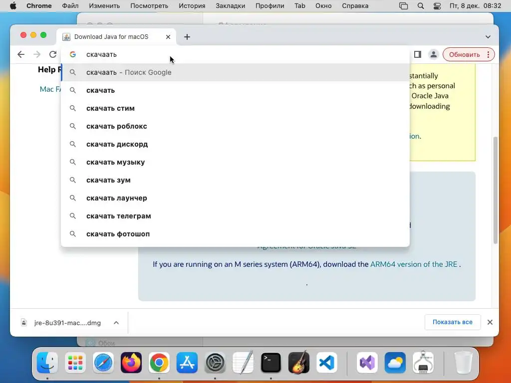The height and width of the screenshot is (383, 511).
Task: Open the Файл menu
Action: (x=70, y=6)
